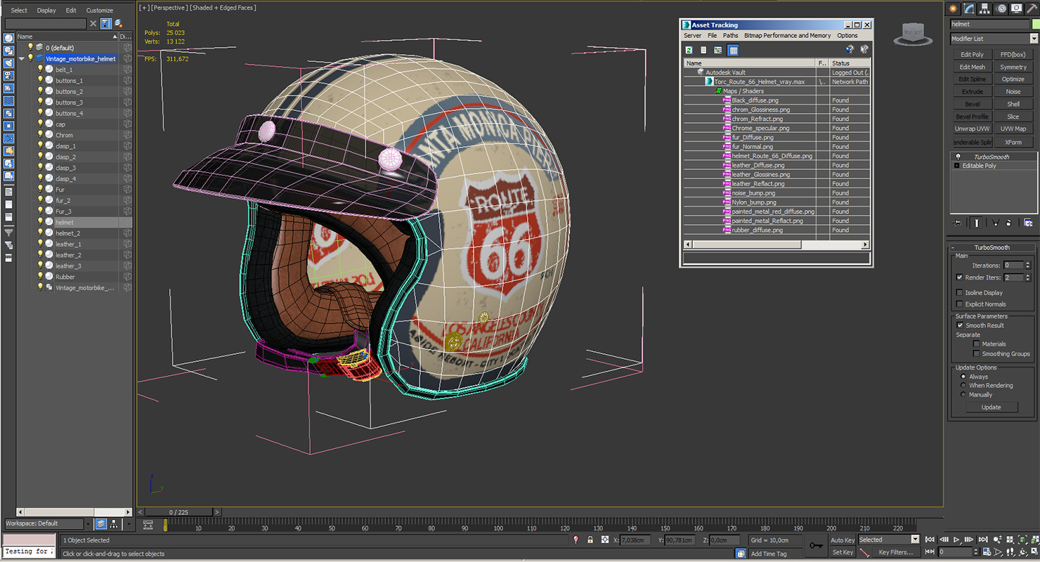Collapse the Vintage_motorbike_helmet layer
Image resolution: width=1040 pixels, height=562 pixels.
[x=22, y=59]
